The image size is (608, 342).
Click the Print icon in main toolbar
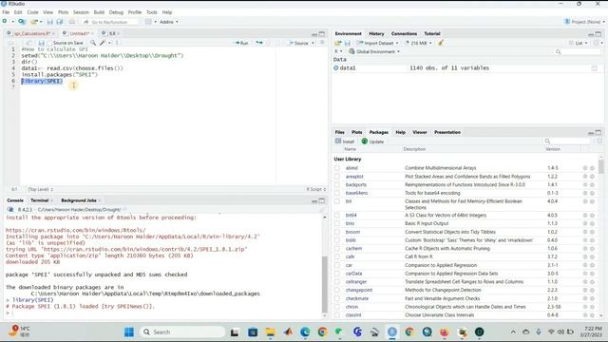72,22
